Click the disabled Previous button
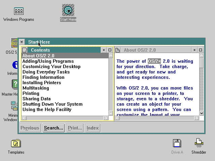Screen dimensions: 215x161 (30, 128)
